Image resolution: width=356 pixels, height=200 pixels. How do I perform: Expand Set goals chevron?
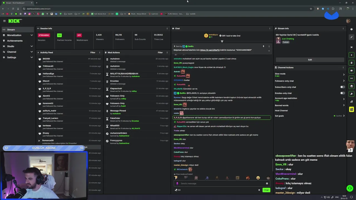click(x=344, y=116)
